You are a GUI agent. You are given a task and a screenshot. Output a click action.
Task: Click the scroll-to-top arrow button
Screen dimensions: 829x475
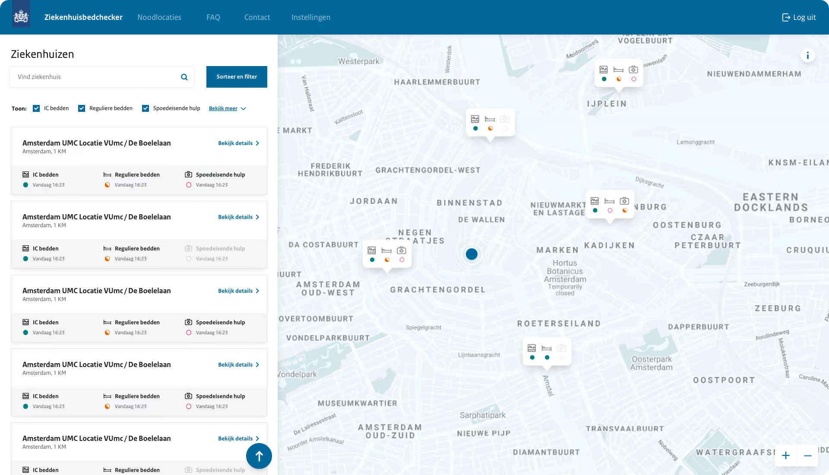(x=259, y=456)
